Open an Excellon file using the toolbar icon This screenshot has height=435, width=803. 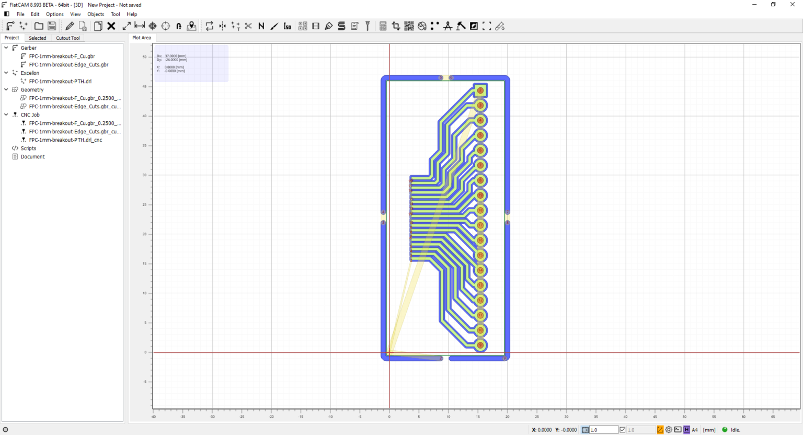(x=22, y=26)
